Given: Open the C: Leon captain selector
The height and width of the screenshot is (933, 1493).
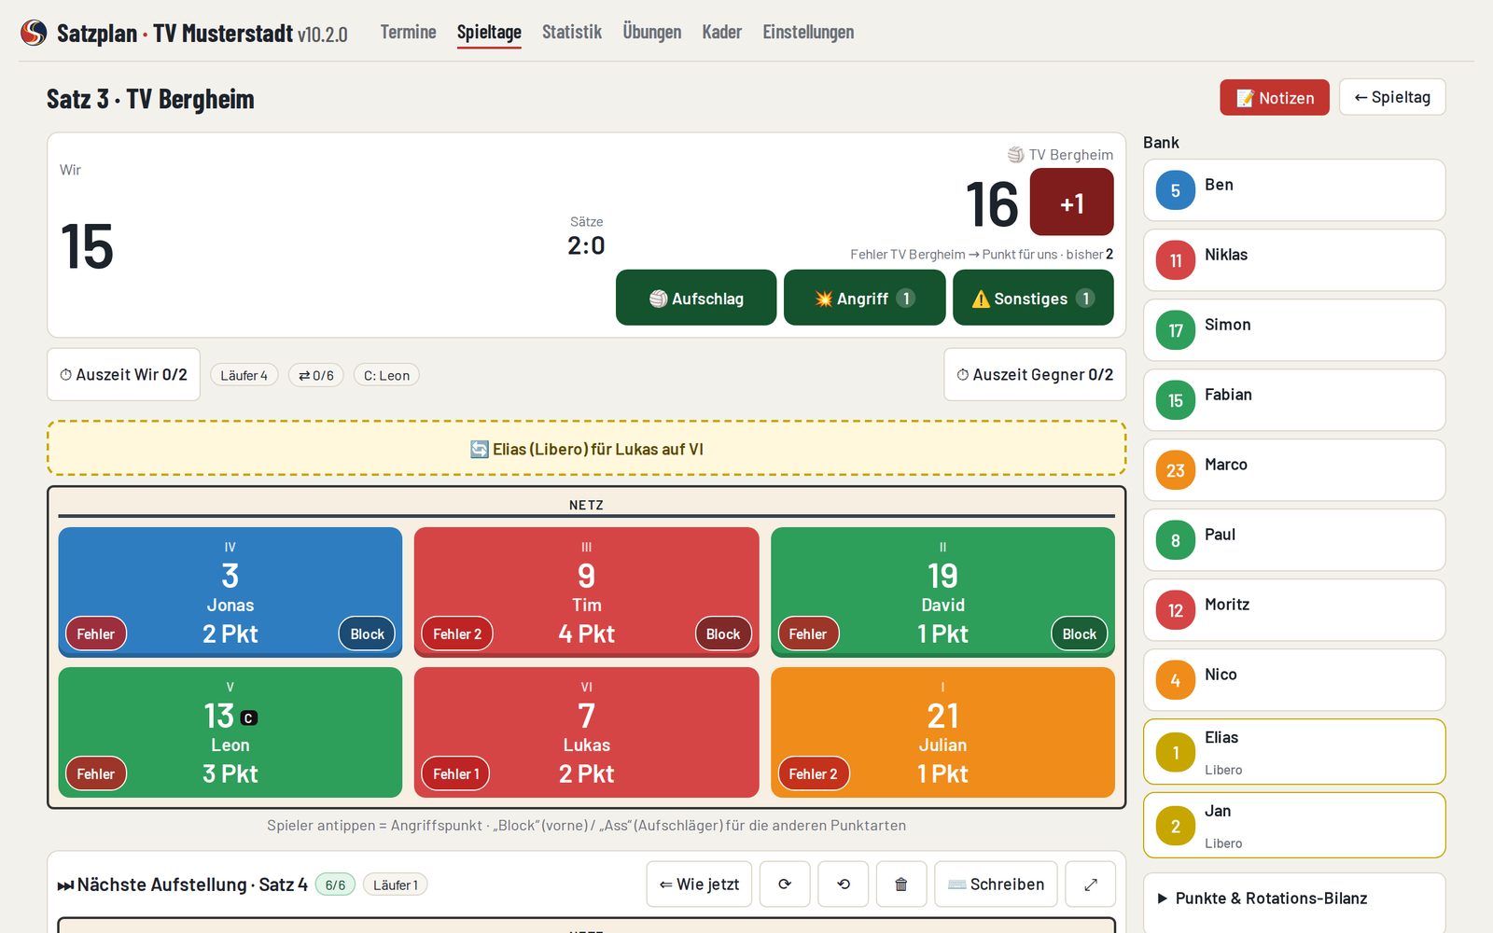Looking at the screenshot, I should [x=386, y=375].
